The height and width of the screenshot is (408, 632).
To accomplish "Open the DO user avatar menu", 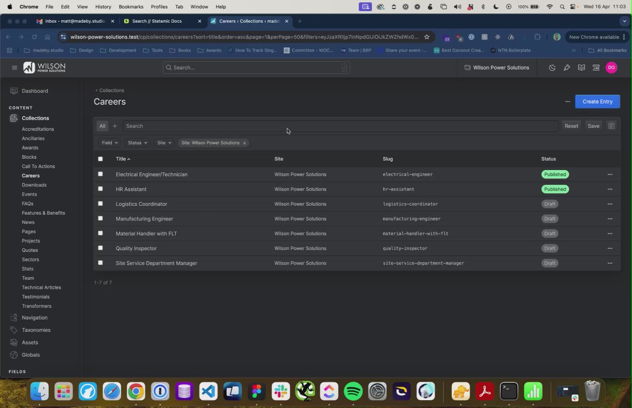I will pyautogui.click(x=611, y=67).
